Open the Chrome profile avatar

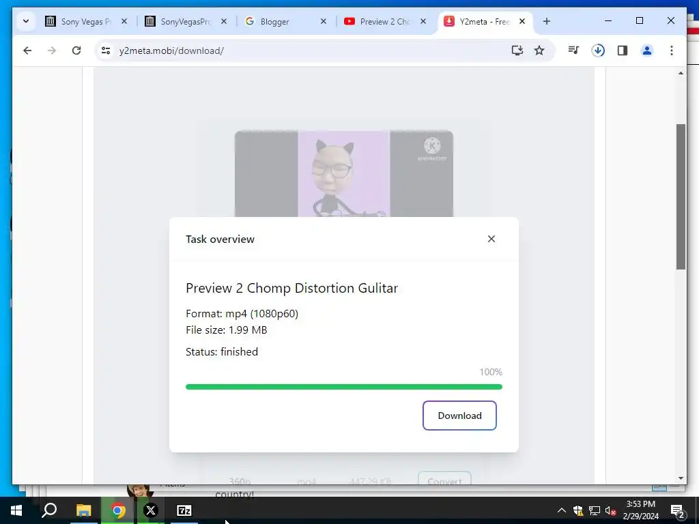(x=647, y=50)
